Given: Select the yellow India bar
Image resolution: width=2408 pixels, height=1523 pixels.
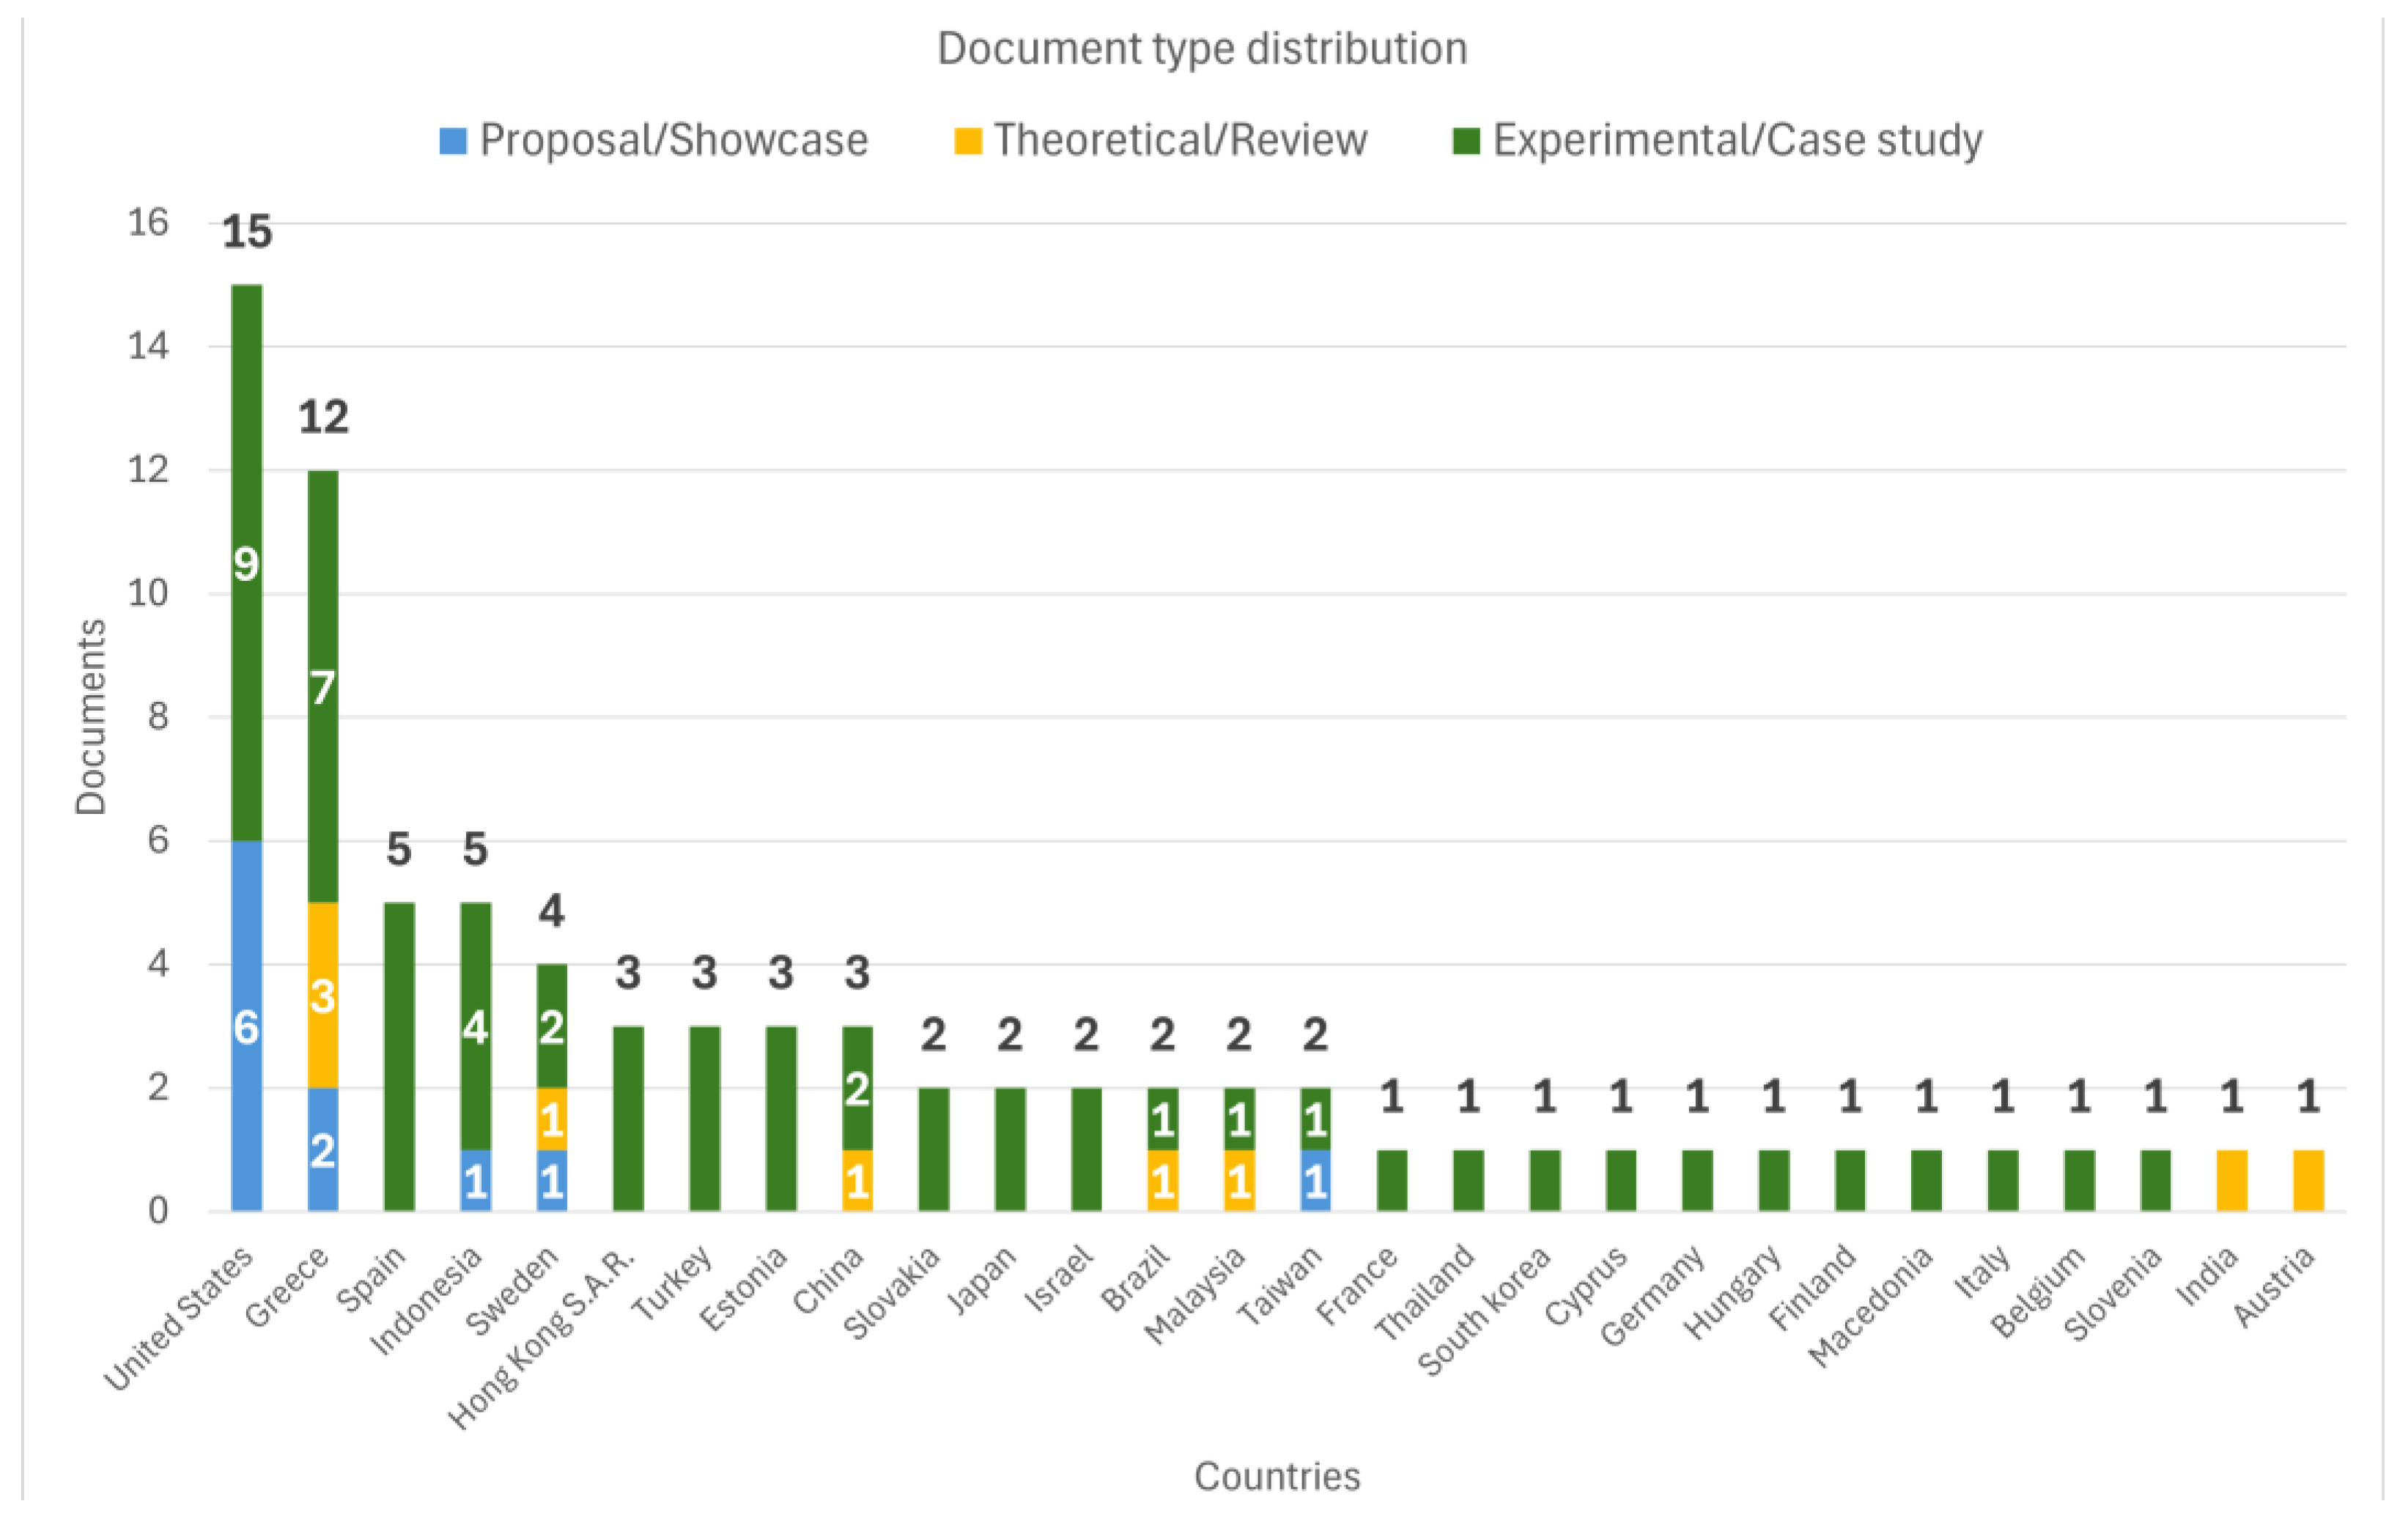Looking at the screenshot, I should [x=2231, y=1180].
